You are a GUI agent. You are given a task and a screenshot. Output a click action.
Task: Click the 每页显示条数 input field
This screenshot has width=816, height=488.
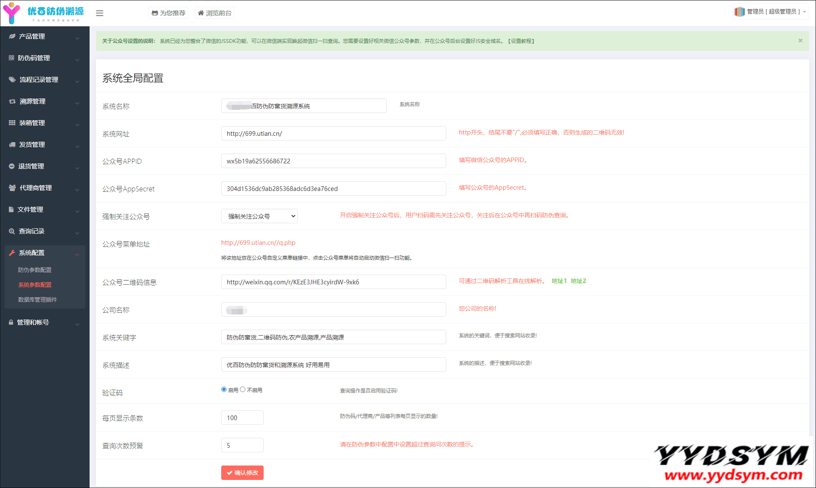[242, 418]
